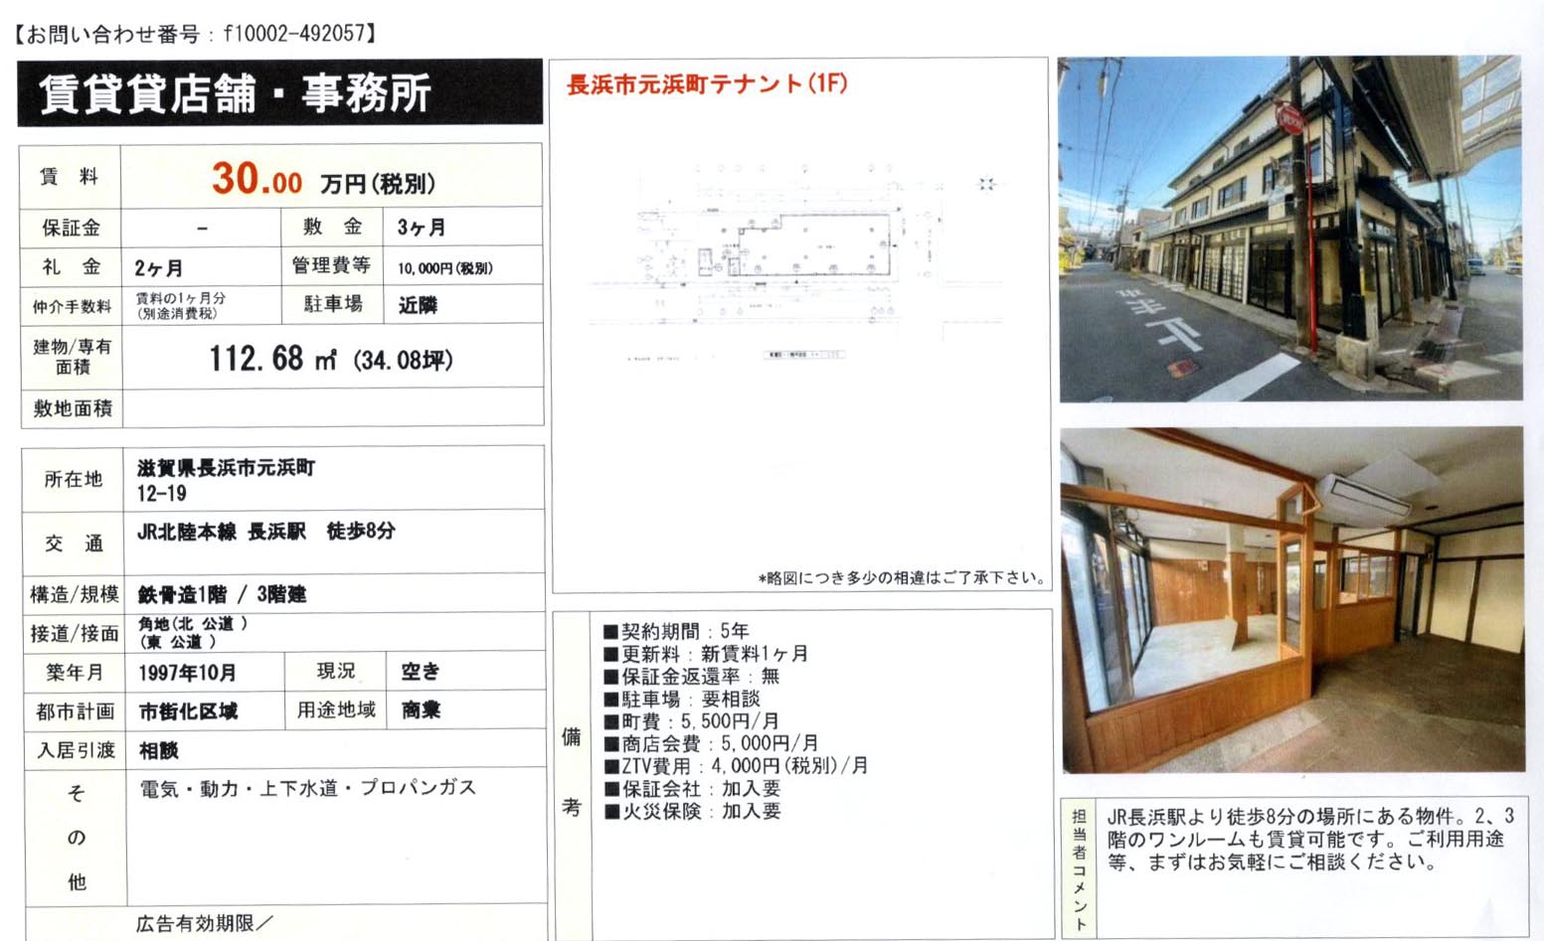The width and height of the screenshot is (1544, 941).
Task: Click the compass mark on the floor plan
Action: pos(986,184)
